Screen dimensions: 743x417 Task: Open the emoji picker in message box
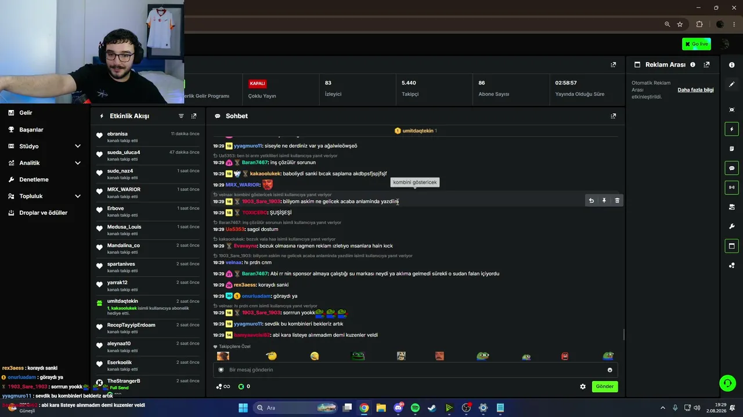(609, 370)
